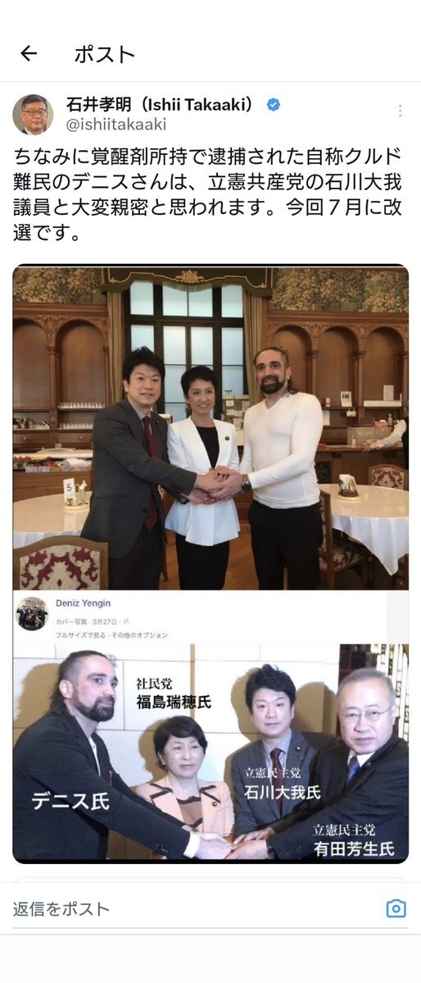The height and width of the screenshot is (983, 421).
Task: Click the 石川大我氏 caption on the photo
Action: [283, 792]
